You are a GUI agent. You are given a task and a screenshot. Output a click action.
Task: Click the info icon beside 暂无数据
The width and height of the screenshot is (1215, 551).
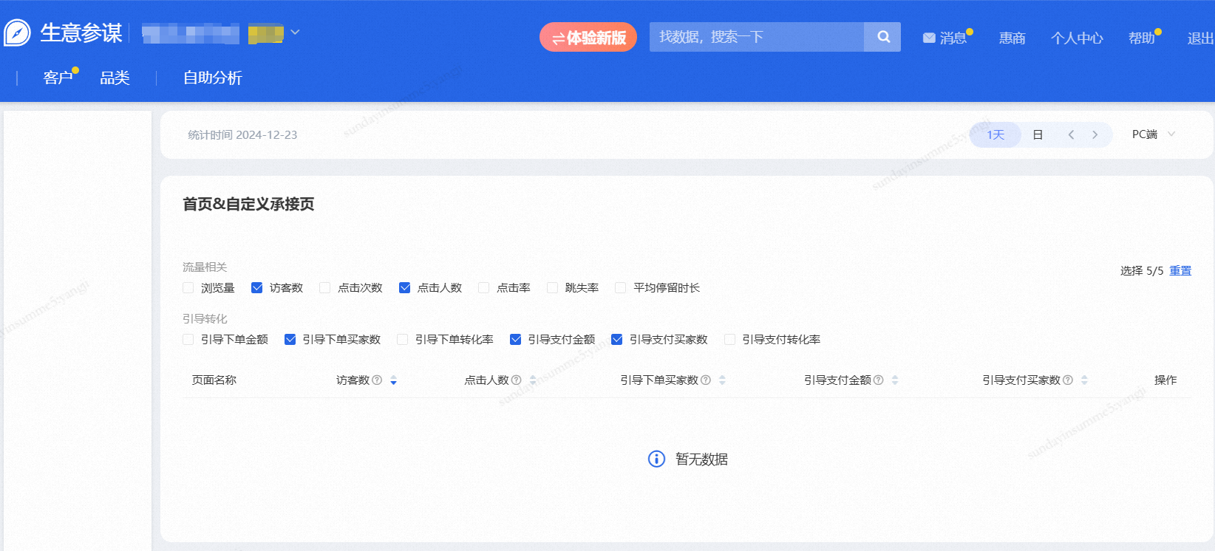click(x=656, y=459)
